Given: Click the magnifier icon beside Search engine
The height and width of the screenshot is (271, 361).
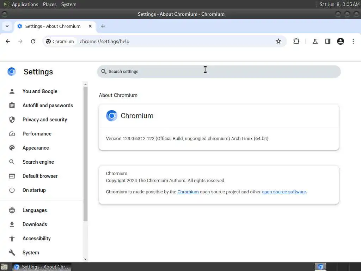Looking at the screenshot, I should click(x=12, y=162).
